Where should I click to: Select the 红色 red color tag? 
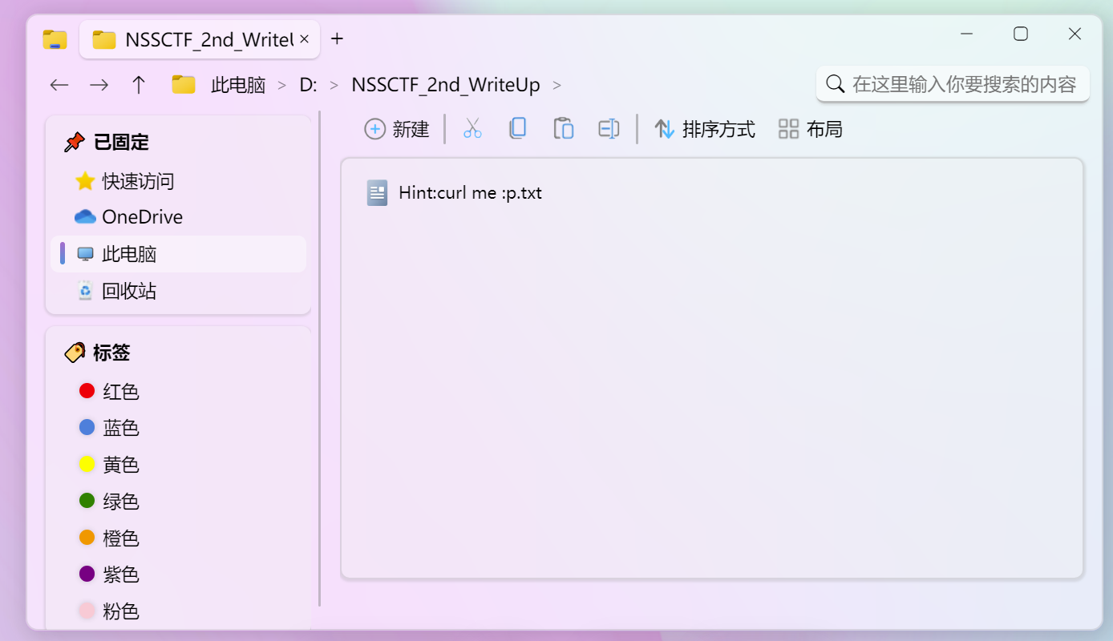click(120, 391)
